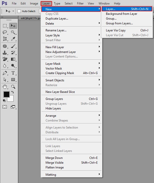
Task: Reset default foreground and background colors
Action: [4, 100]
